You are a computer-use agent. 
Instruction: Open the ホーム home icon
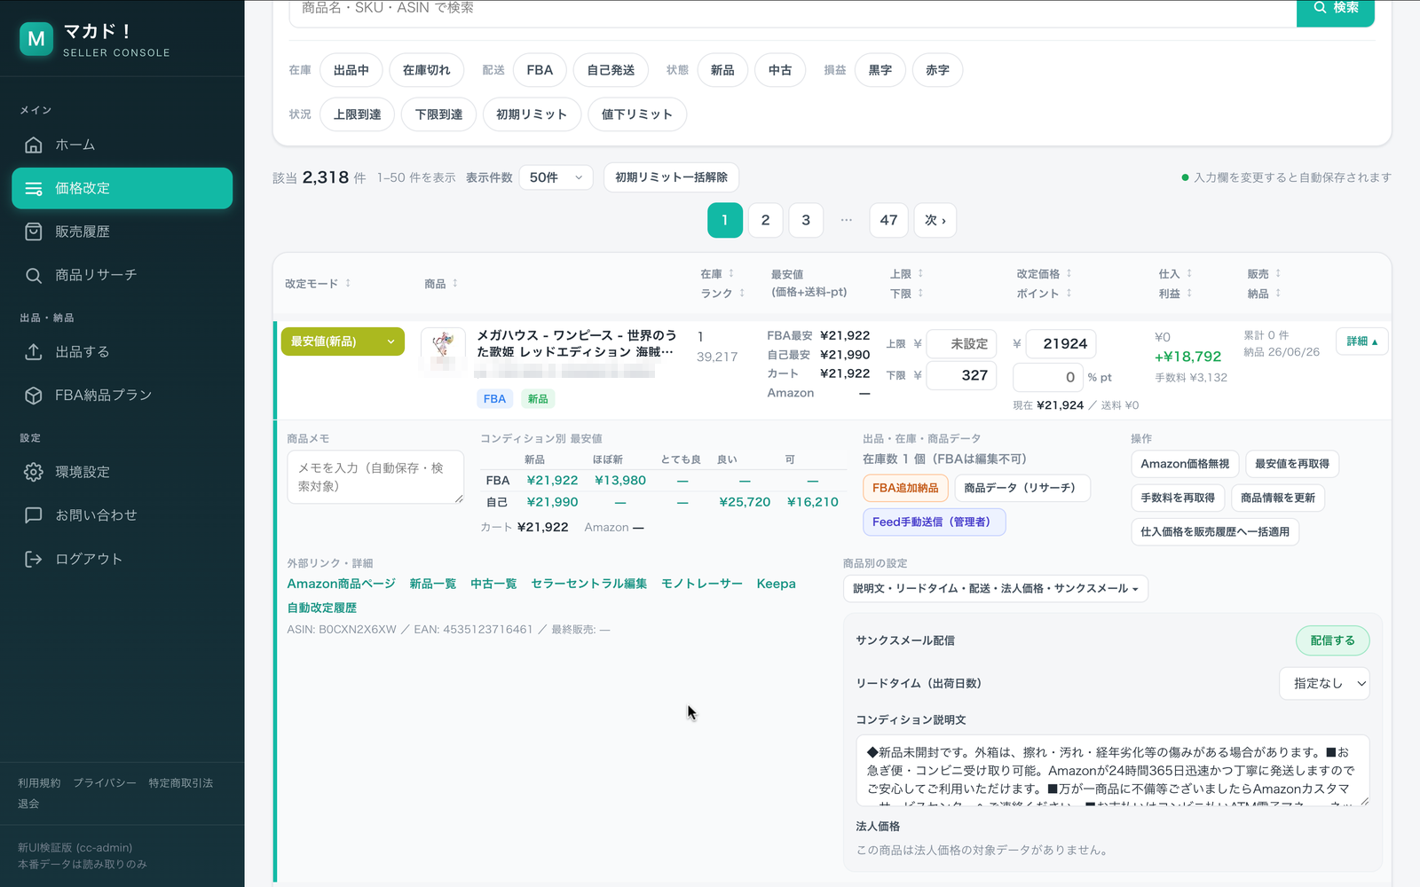click(34, 145)
